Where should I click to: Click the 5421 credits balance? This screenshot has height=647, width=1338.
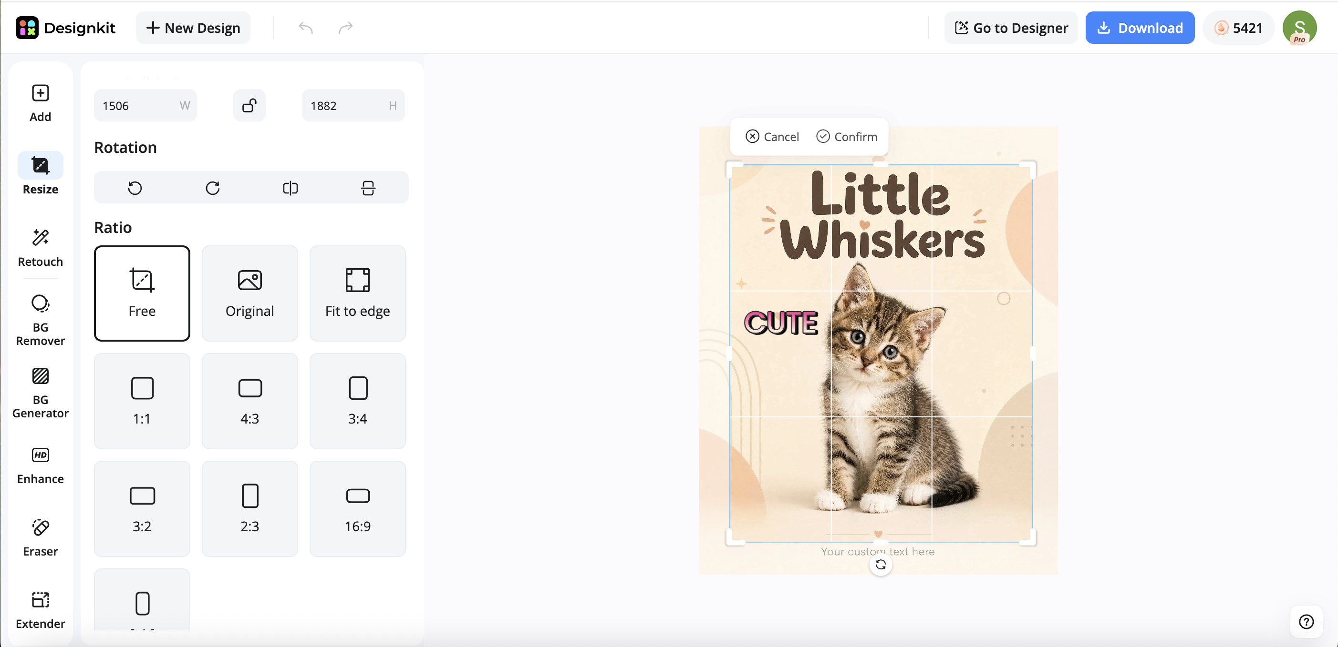pos(1238,28)
